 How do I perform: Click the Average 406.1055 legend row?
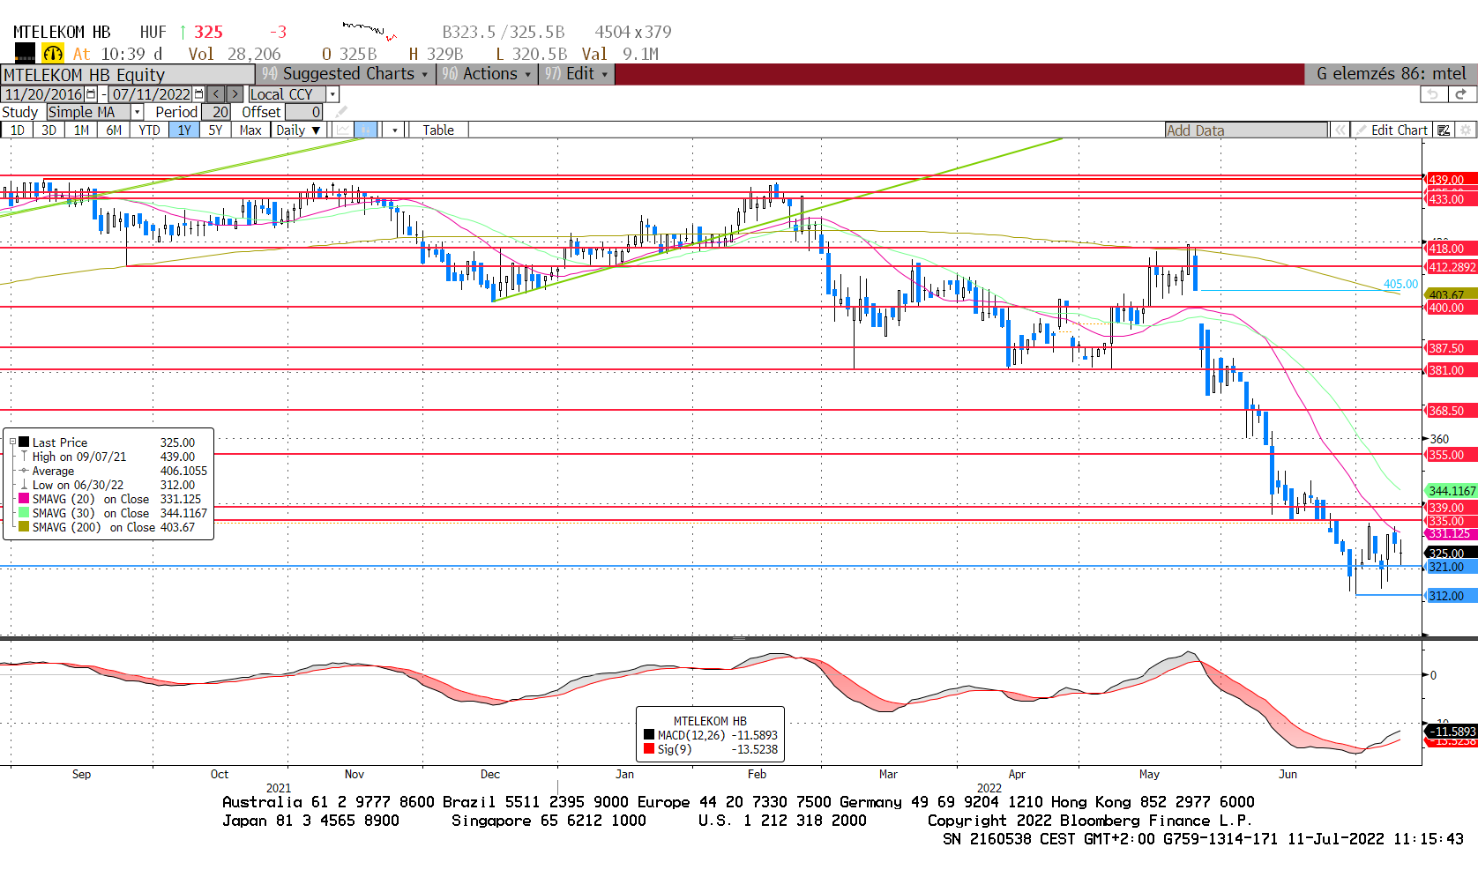click(x=114, y=471)
